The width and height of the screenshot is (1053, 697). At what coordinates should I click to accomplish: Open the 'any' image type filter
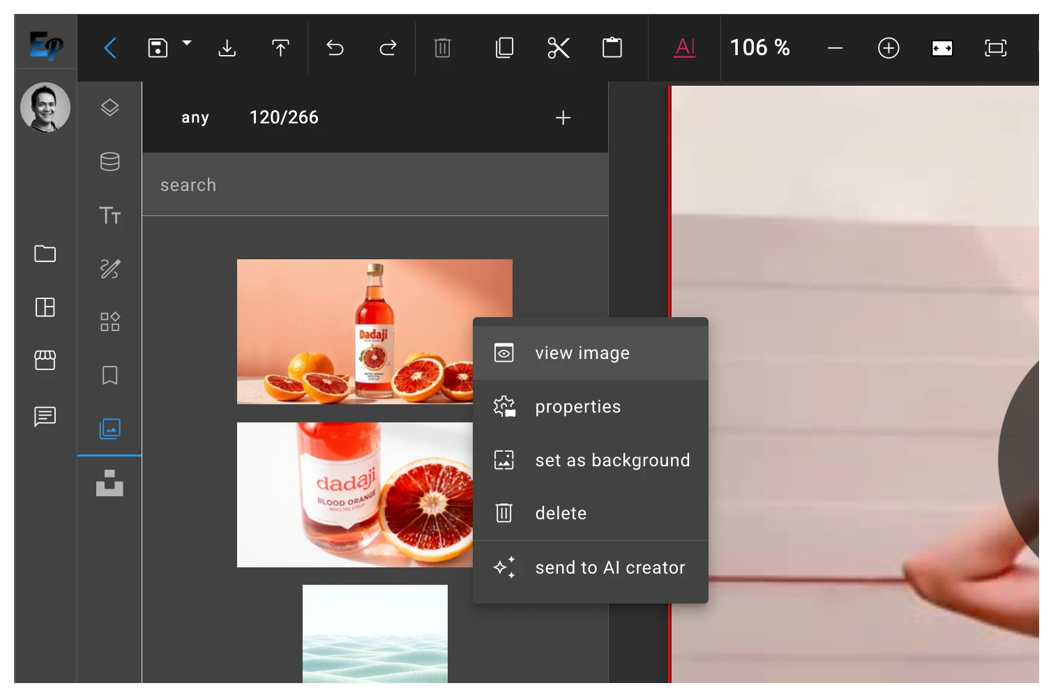(x=195, y=117)
